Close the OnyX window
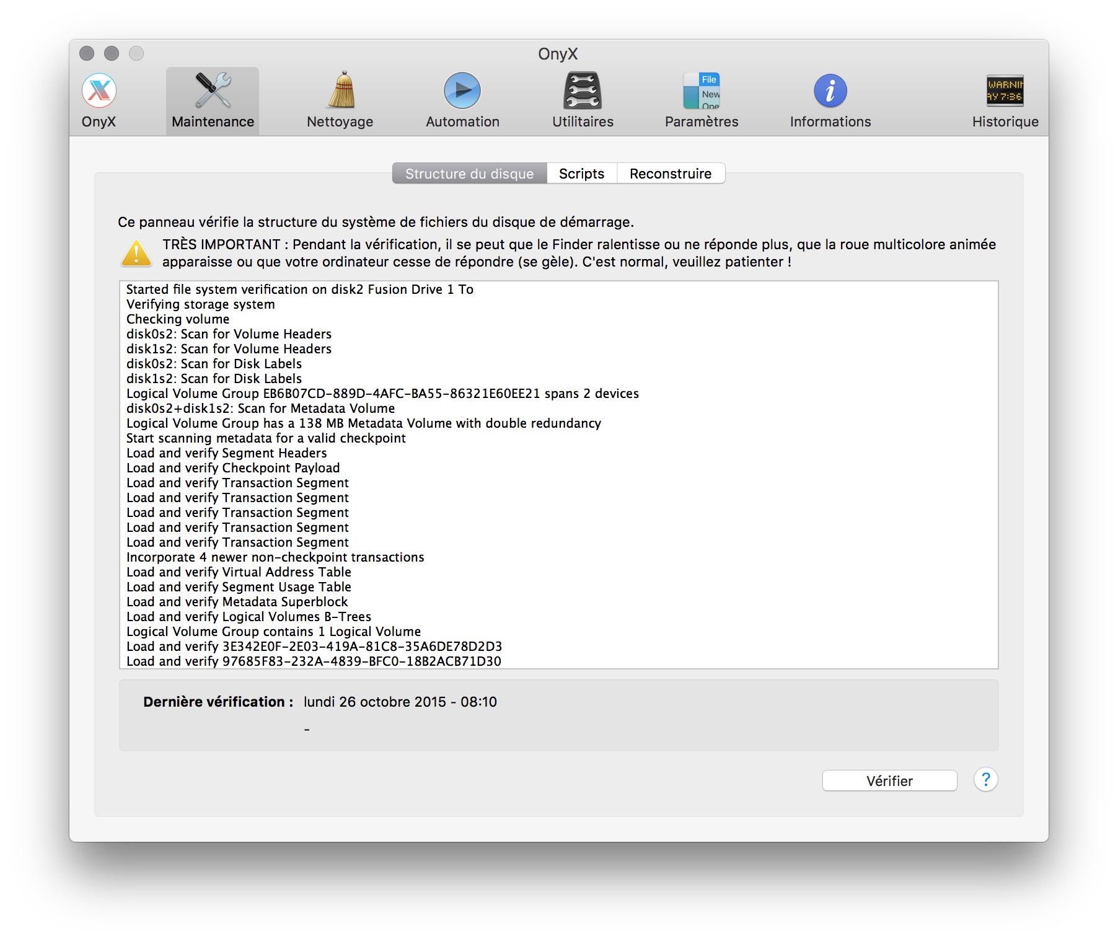 (x=87, y=54)
